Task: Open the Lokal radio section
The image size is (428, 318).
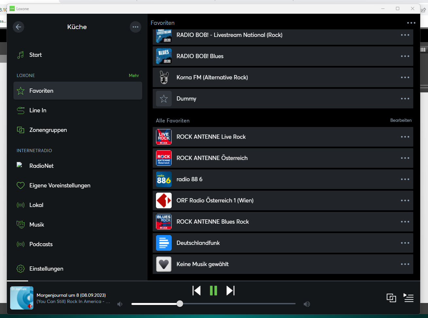Action: tap(78, 205)
